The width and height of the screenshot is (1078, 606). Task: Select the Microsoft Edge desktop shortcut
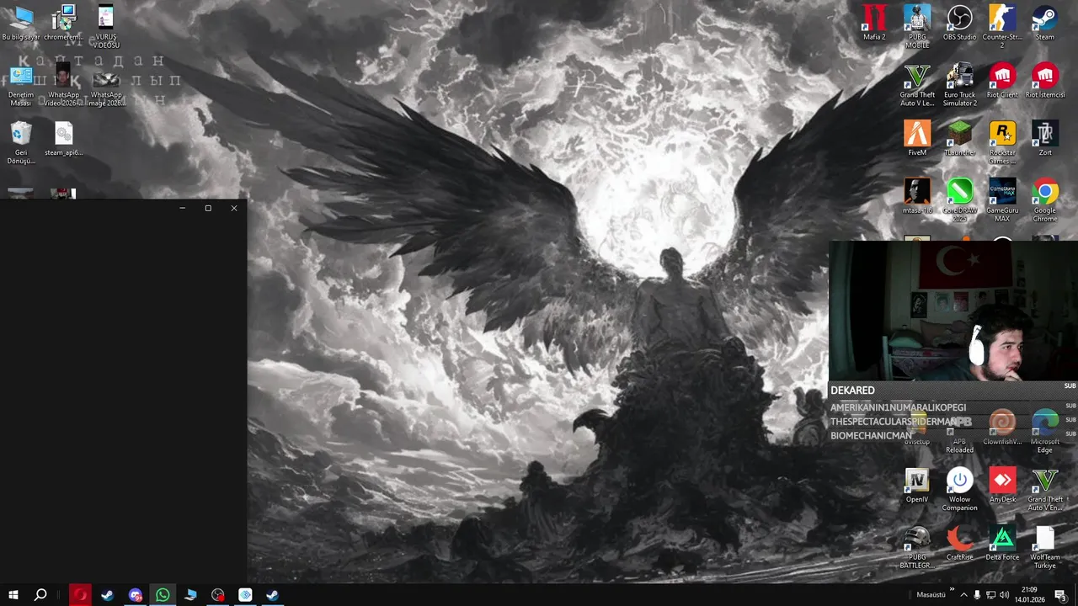pos(1045,431)
